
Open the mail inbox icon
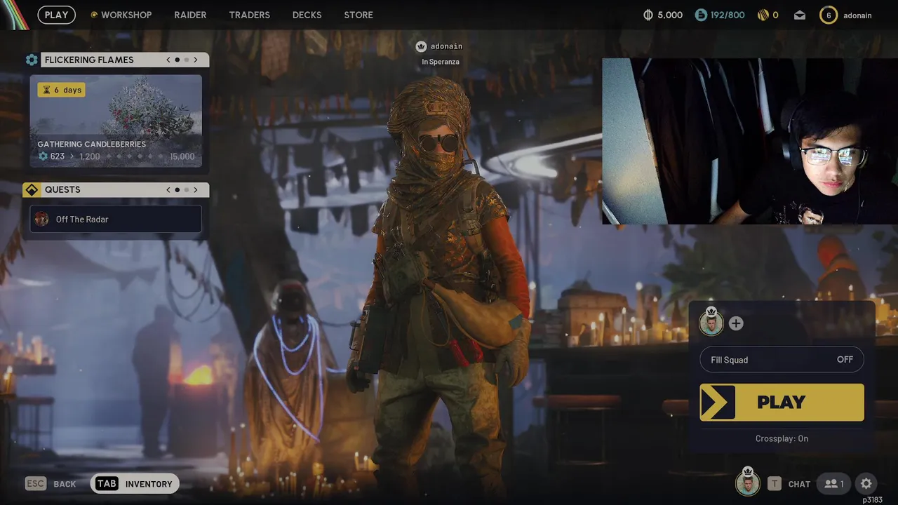coord(800,15)
